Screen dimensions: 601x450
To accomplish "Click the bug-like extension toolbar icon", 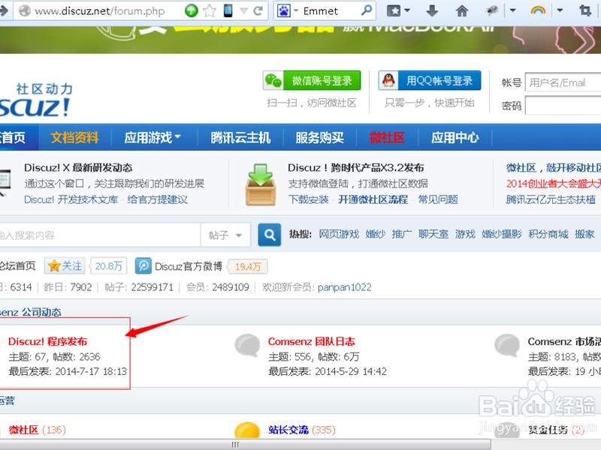I will pyautogui.click(x=492, y=10).
